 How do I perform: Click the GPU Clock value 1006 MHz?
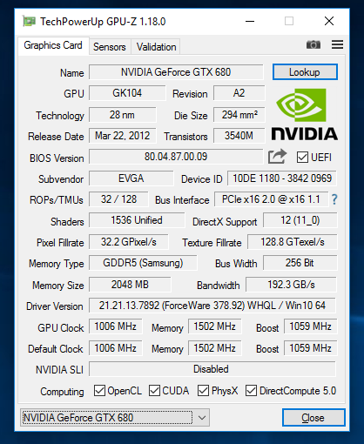coord(116,326)
